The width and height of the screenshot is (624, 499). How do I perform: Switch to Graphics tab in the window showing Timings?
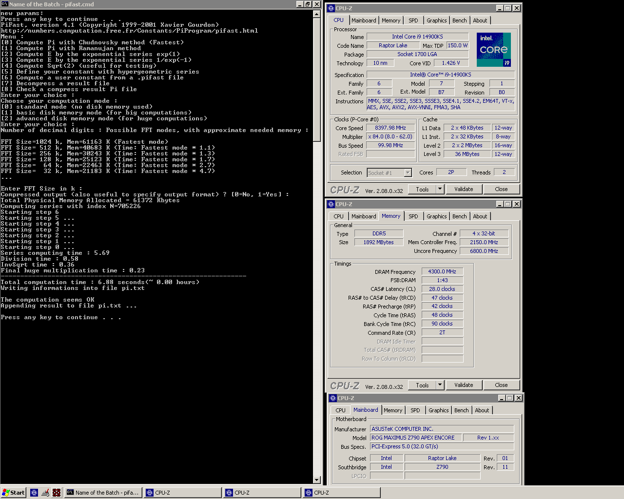tap(436, 216)
